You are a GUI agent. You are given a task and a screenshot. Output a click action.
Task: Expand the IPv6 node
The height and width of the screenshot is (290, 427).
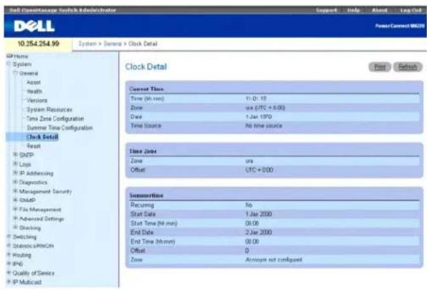(9, 263)
